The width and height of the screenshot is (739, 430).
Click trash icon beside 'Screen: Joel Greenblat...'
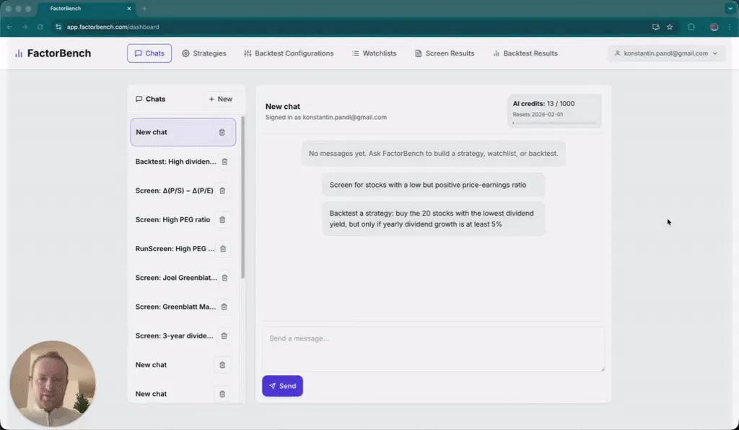225,278
